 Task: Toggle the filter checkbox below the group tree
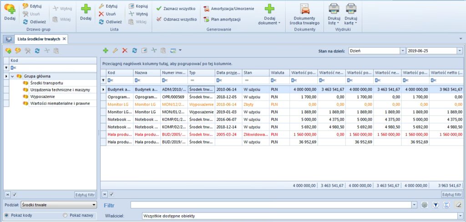(x=14, y=195)
